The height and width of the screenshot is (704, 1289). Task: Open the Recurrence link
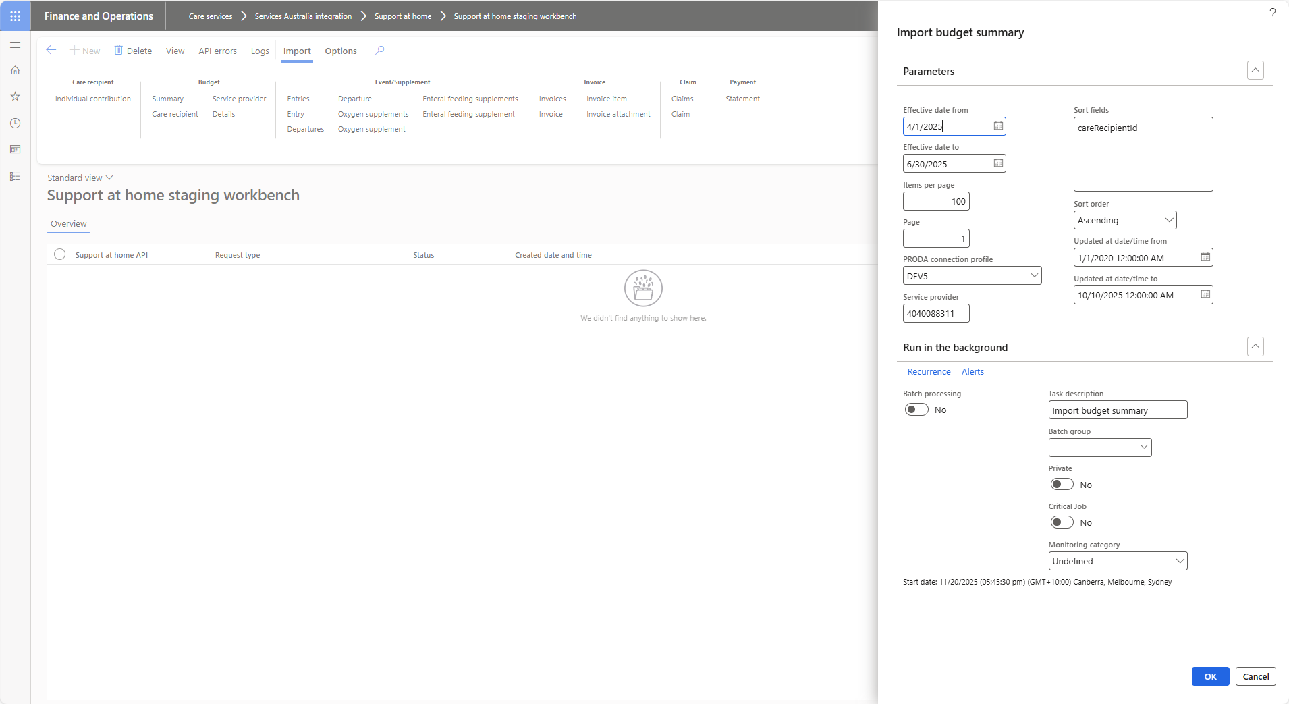tap(929, 372)
